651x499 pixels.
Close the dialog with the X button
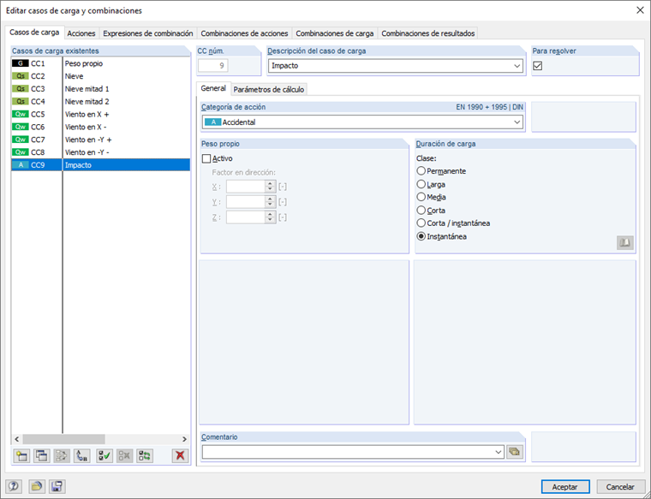[x=640, y=10]
